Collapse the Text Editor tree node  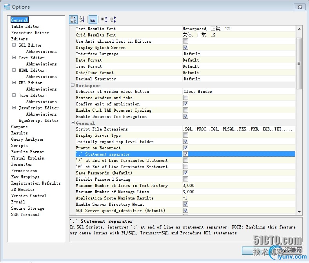[x=14, y=58]
